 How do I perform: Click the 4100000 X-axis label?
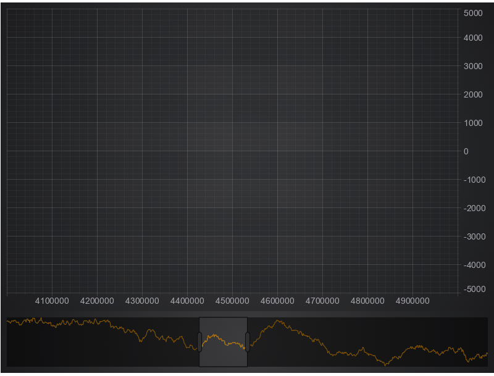coord(52,301)
